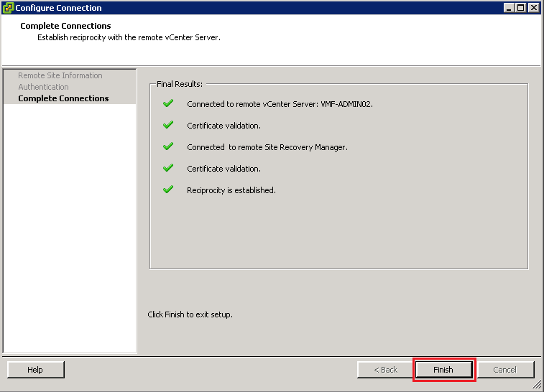Click the VMF-ADMIN02 vCenter Server result text
The width and height of the screenshot is (544, 392).
pyautogui.click(x=280, y=104)
